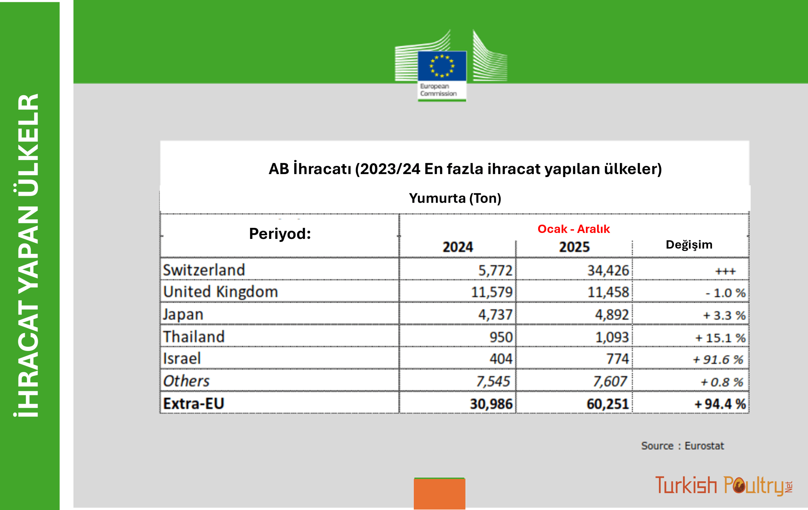Click the 'Yumurta (Ton)' heading

pyautogui.click(x=455, y=198)
